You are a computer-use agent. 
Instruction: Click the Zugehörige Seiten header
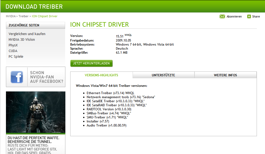pos(35,25)
